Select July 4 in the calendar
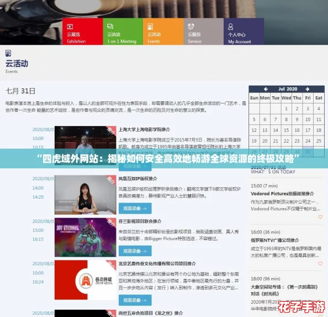The height and width of the screenshot is (317, 328). coord(319,108)
